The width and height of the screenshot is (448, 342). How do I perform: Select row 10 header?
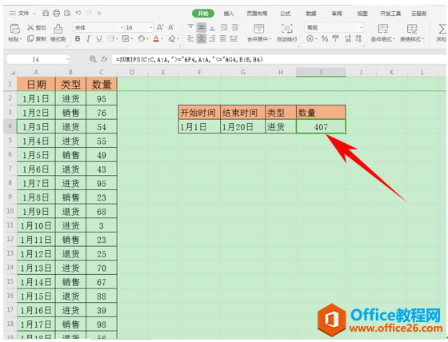[10, 211]
